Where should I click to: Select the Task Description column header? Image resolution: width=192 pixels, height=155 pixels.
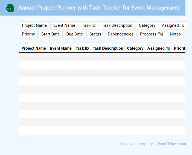coord(108,48)
